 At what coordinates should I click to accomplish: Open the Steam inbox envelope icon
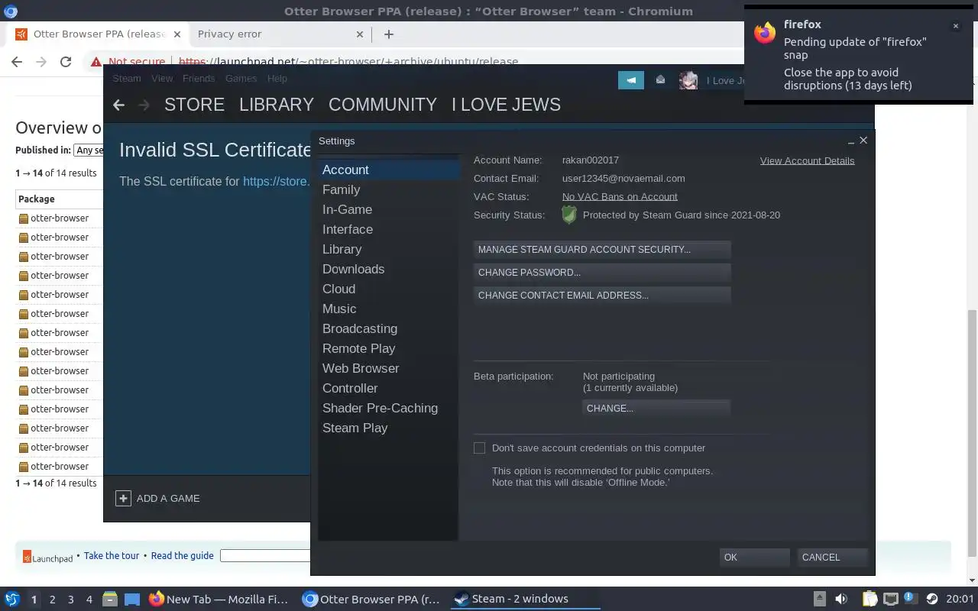[660, 80]
